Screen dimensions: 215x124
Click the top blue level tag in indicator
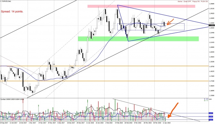211,113
